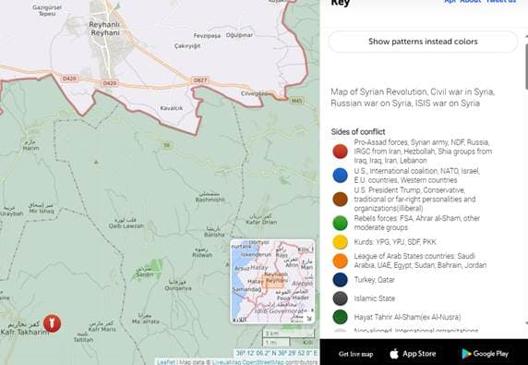Open the Tweet us link
Screen dimensions: 528x365
point(501,1)
